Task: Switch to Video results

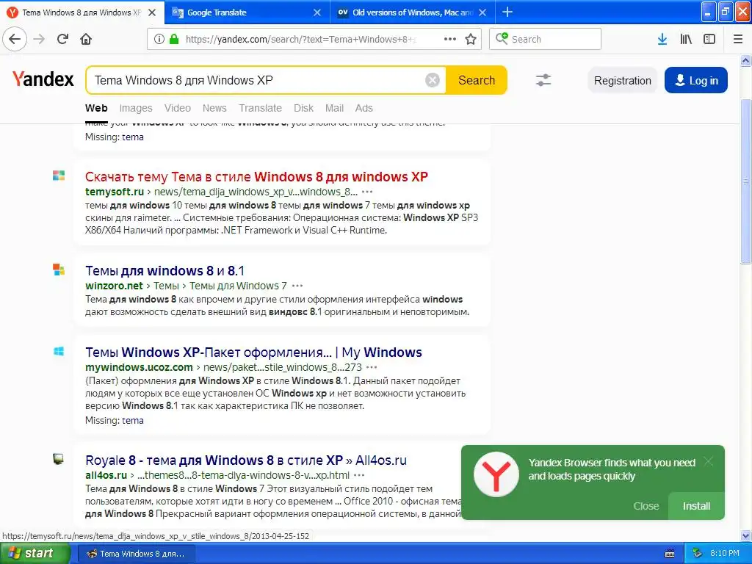Action: (x=178, y=109)
